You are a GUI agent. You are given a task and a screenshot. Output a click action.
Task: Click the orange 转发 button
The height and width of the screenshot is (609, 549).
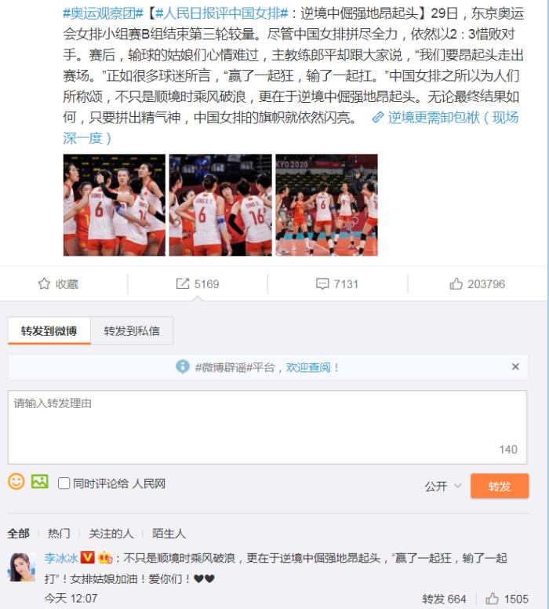tap(500, 486)
